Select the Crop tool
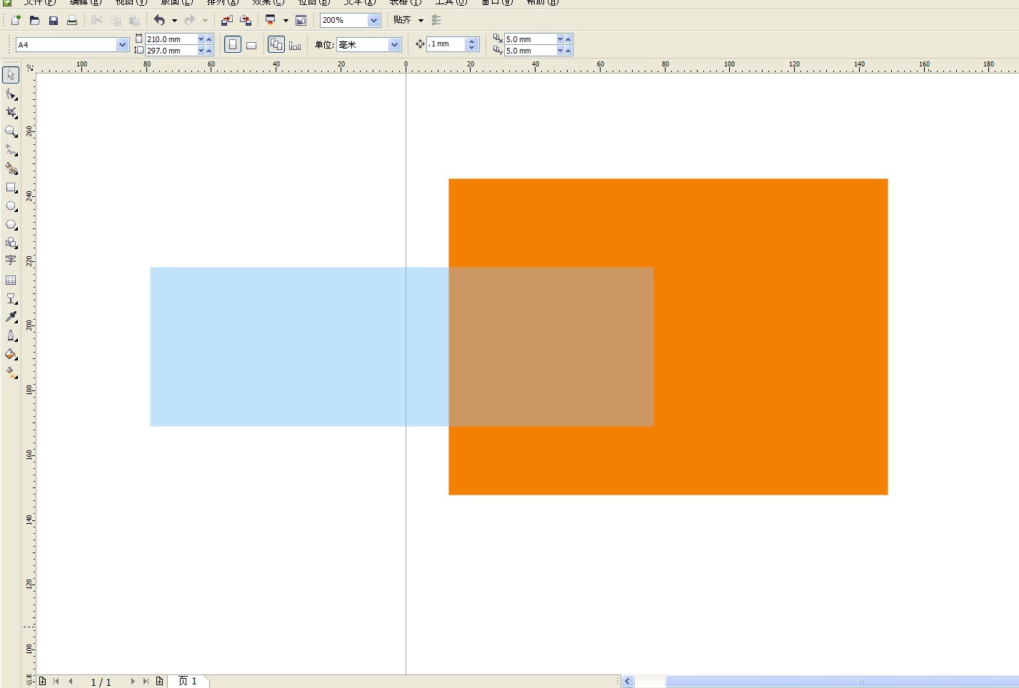1019x688 pixels. point(11,113)
